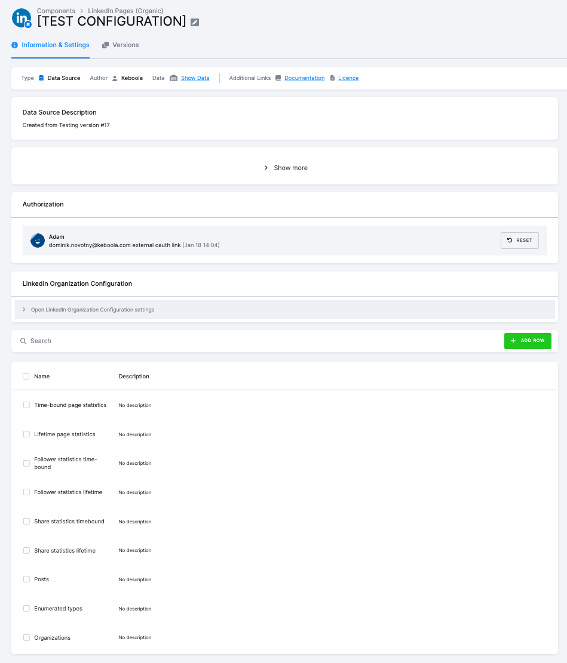
Task: Click the LinkedIn component logo icon
Action: 22,18
